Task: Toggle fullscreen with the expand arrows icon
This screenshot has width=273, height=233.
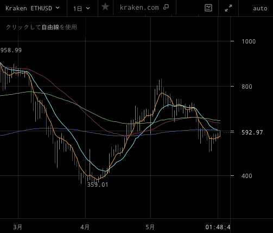Action: click(x=228, y=8)
